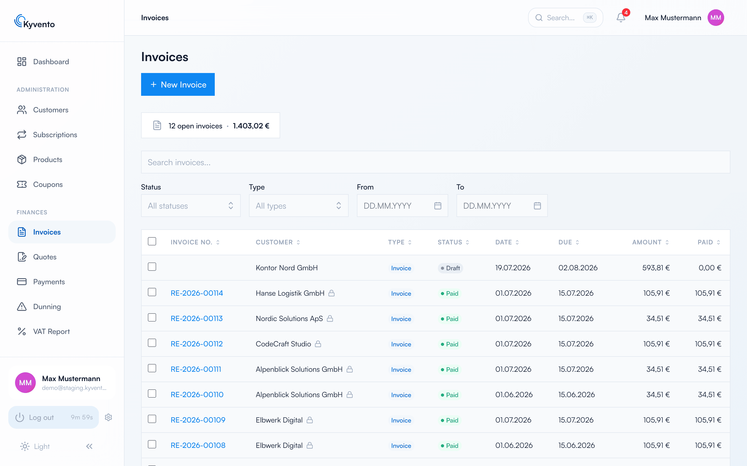Click lock icon in the RE-2026-00110 row

point(350,395)
